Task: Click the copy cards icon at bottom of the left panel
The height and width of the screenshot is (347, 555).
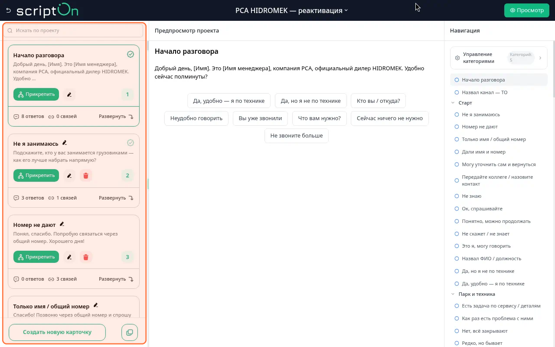Action: (130, 332)
